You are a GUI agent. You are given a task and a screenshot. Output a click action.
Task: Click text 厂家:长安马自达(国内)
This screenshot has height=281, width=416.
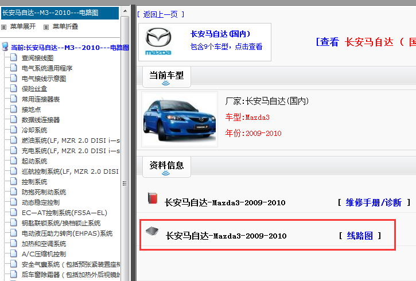pos(267,101)
